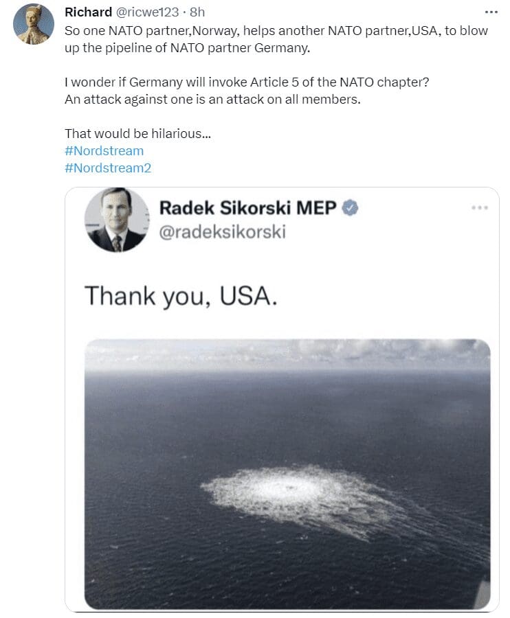Open the tweet's three-dot more menu
Image resolution: width=510 pixels, height=618 pixels.
(x=491, y=12)
